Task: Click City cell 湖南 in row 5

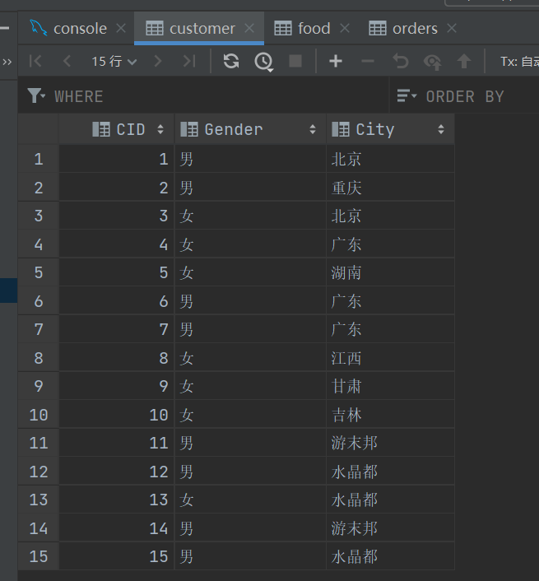Action: [390, 272]
